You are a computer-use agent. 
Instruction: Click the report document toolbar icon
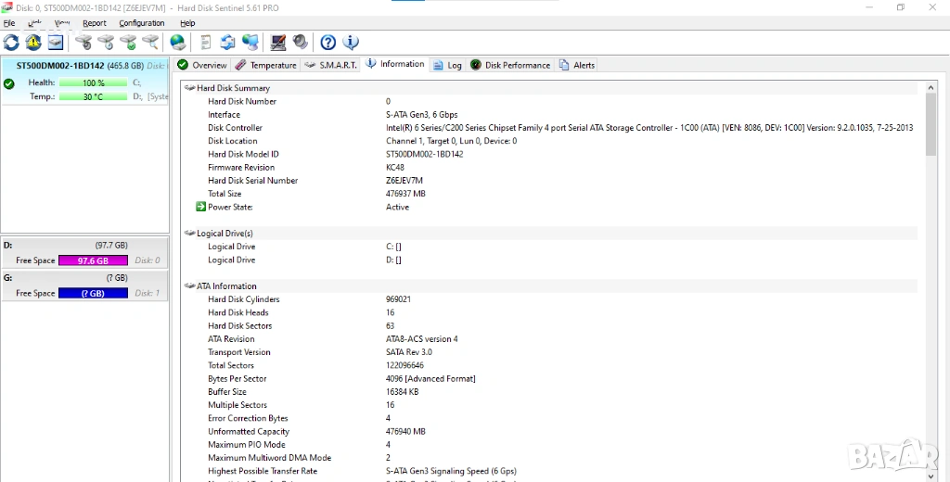tap(205, 43)
